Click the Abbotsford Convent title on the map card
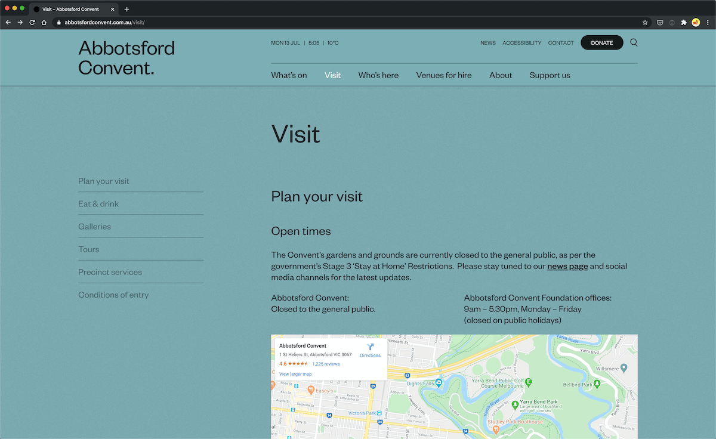This screenshot has width=716, height=439. 303,346
